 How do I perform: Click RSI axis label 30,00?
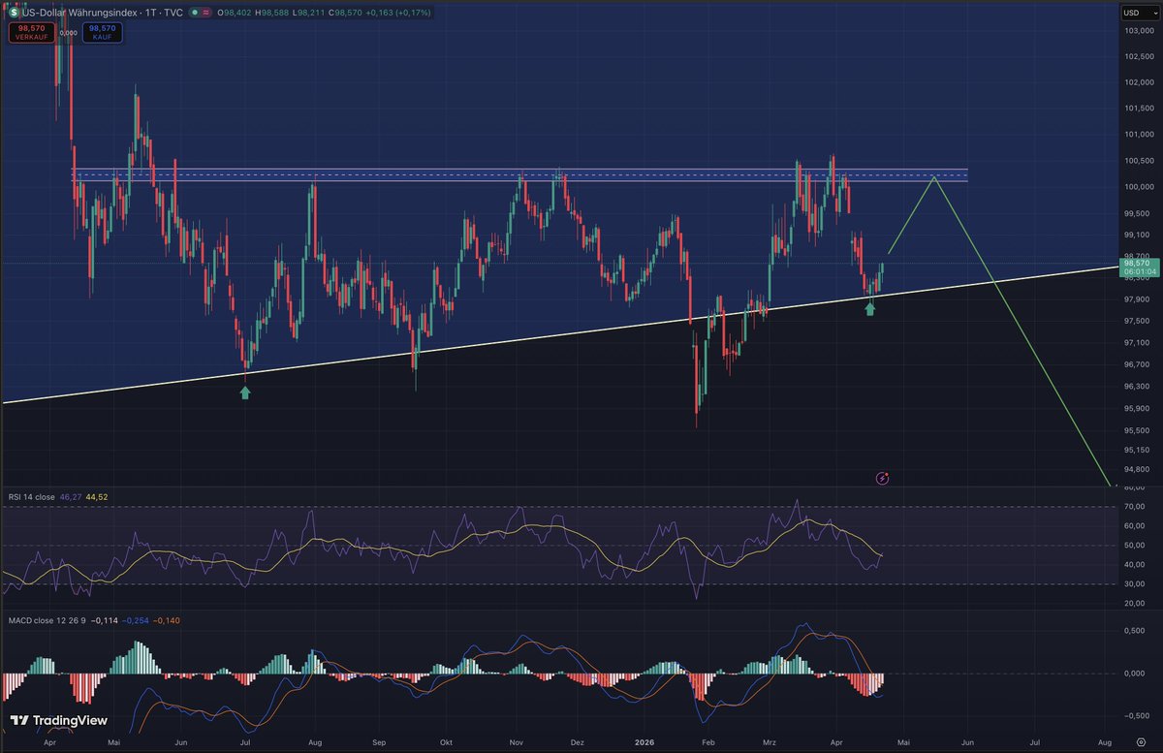pyautogui.click(x=1134, y=584)
